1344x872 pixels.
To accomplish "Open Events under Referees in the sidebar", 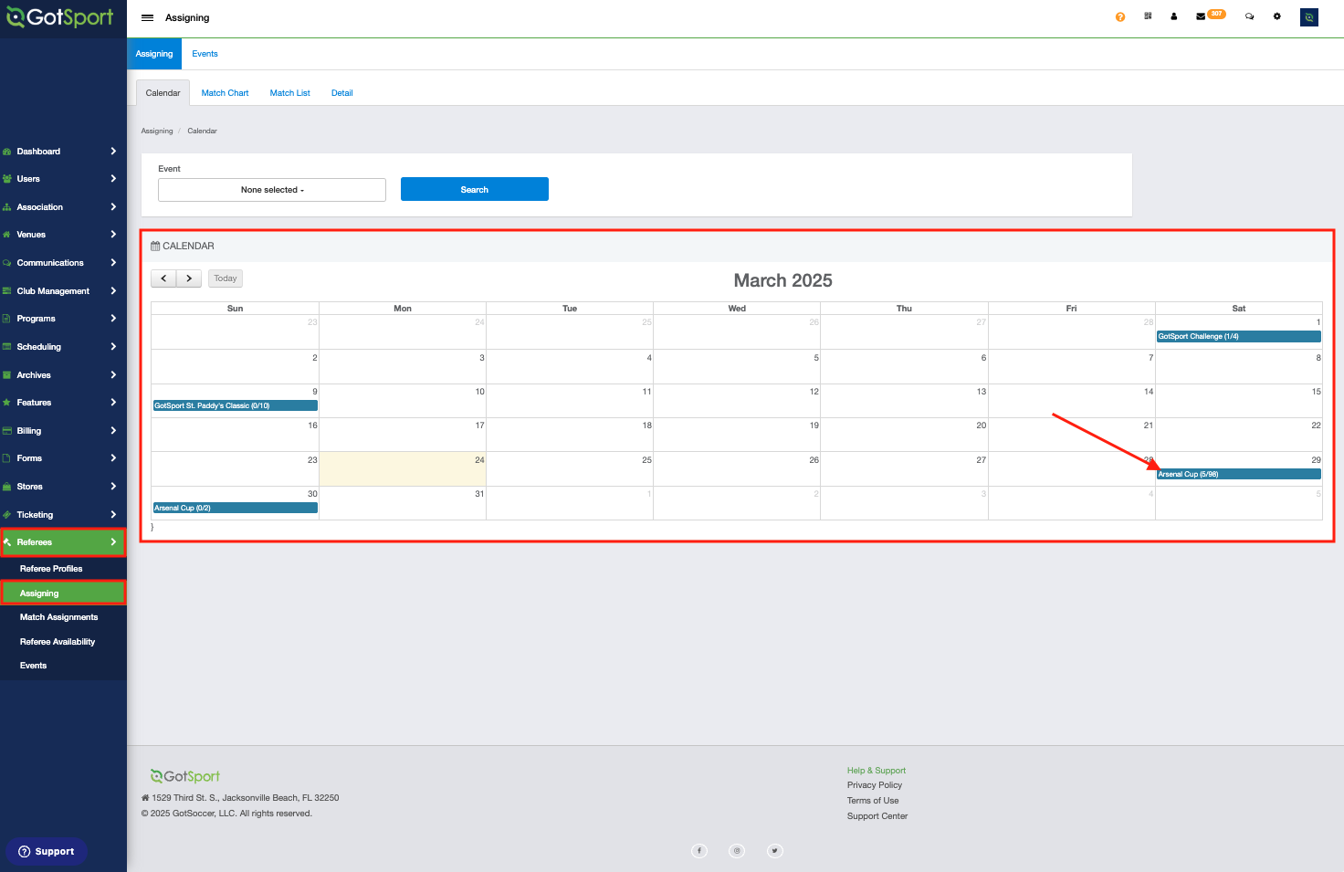I will click(33, 666).
